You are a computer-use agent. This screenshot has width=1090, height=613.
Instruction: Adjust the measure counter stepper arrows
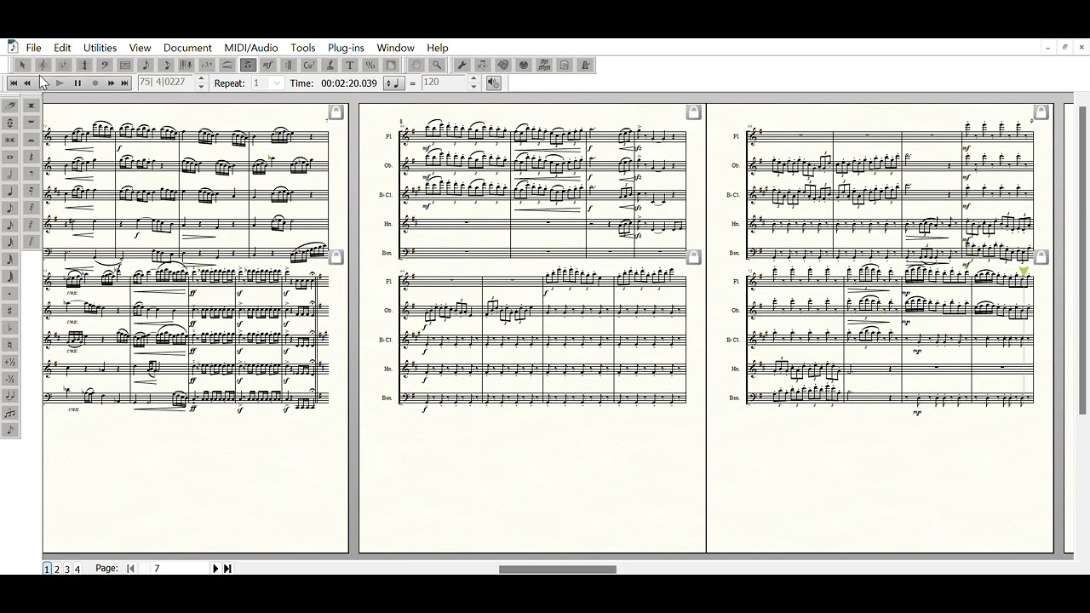[201, 83]
